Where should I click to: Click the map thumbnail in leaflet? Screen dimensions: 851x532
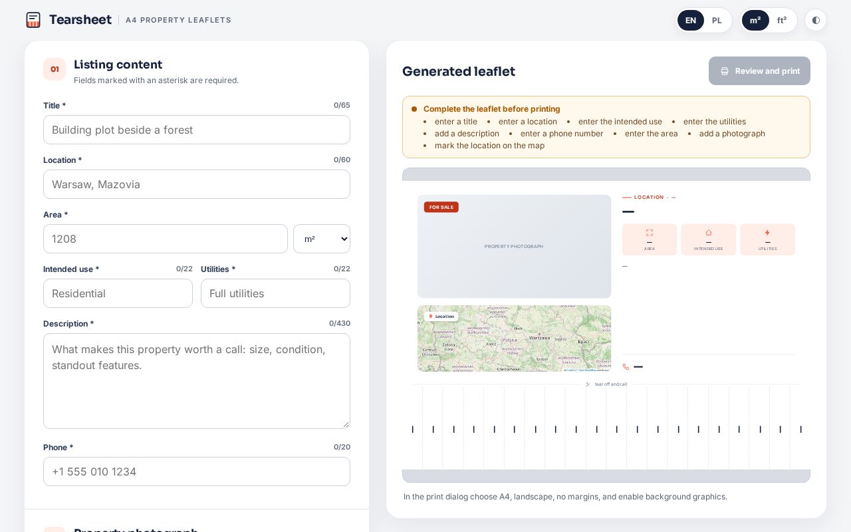(x=514, y=338)
